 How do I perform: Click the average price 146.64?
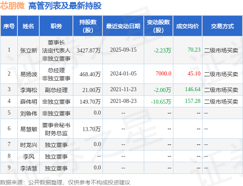pyautogui.click(x=193, y=89)
